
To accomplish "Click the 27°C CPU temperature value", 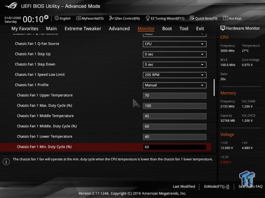I will (x=245, y=51).
